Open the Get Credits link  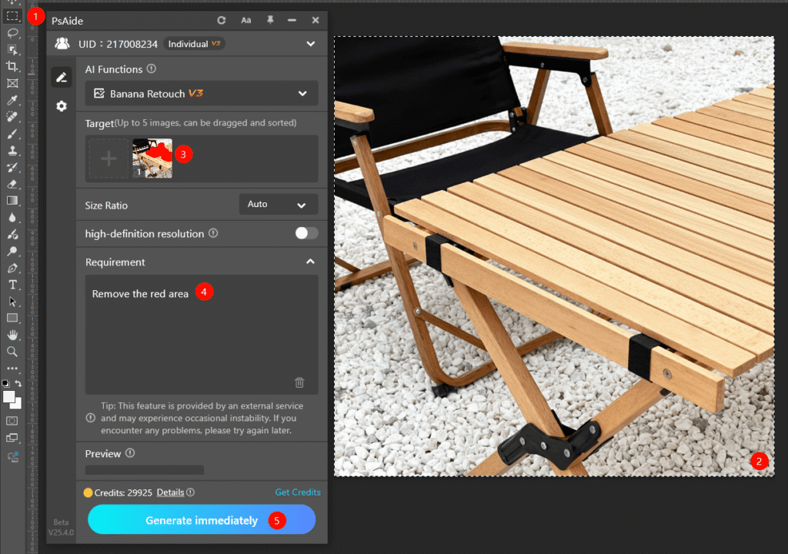297,492
